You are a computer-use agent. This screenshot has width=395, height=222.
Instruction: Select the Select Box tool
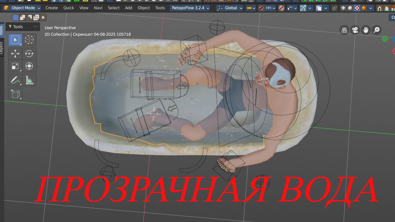pyautogui.click(x=15, y=40)
